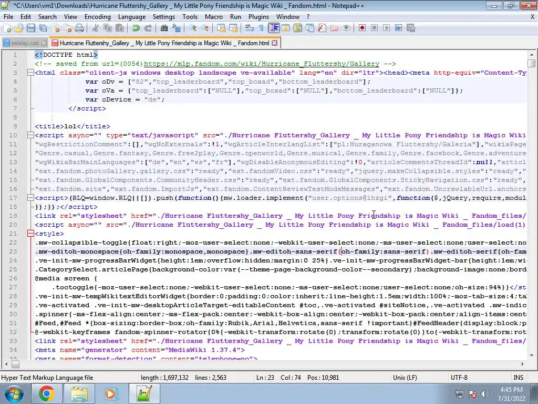Open Replace dialog from toolbar
538x404 pixels.
(x=177, y=28)
